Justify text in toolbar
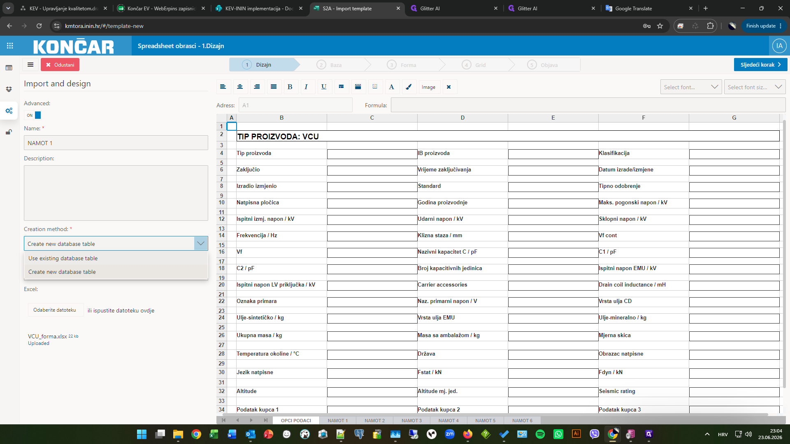 pyautogui.click(x=274, y=87)
